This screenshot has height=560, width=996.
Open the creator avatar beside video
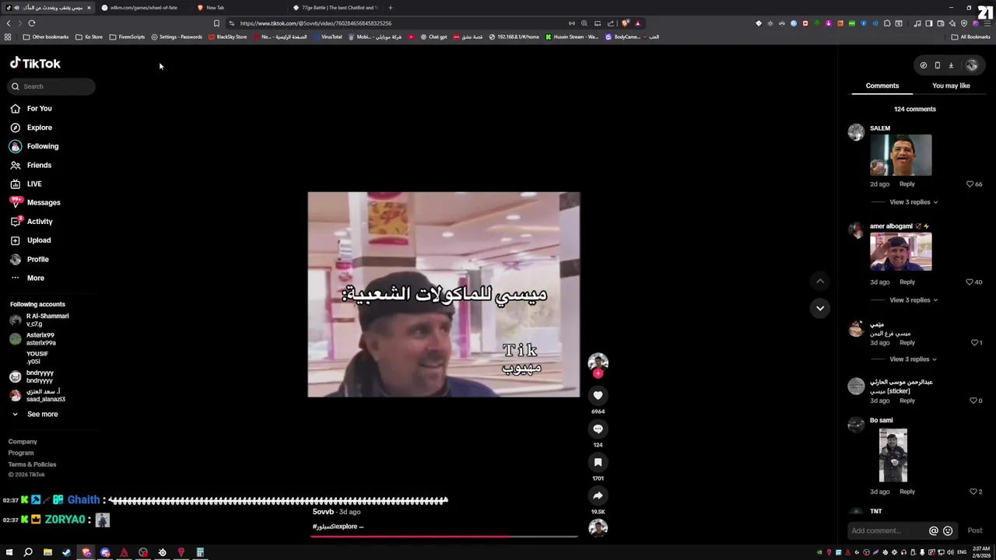[598, 362]
